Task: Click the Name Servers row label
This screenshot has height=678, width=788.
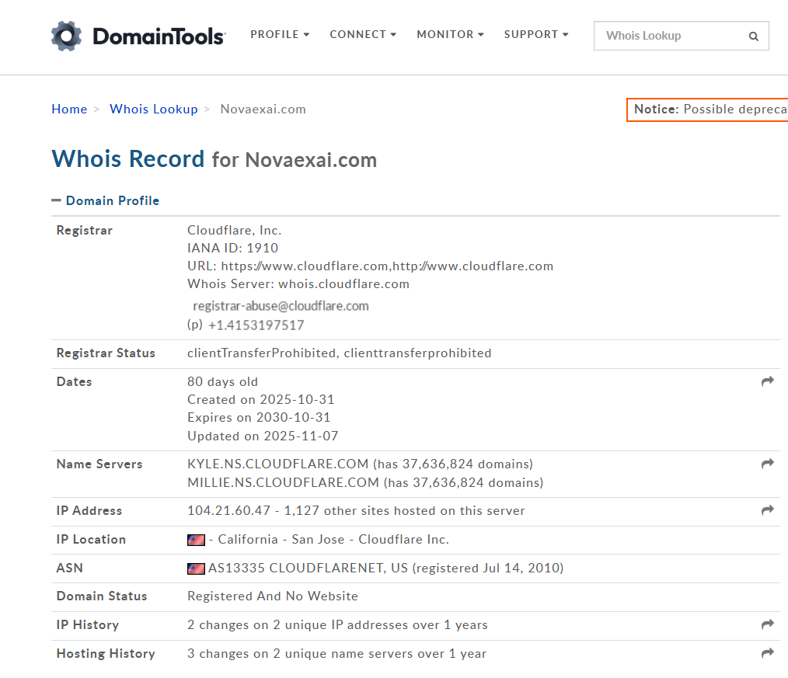Action: [x=99, y=464]
